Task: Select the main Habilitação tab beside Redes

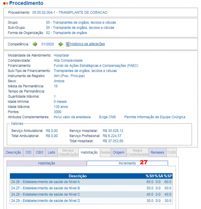Action: 89,152
